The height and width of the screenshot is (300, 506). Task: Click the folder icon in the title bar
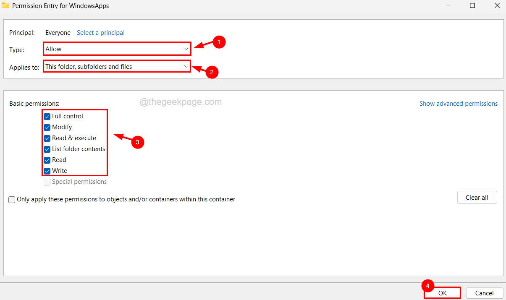(x=5, y=6)
